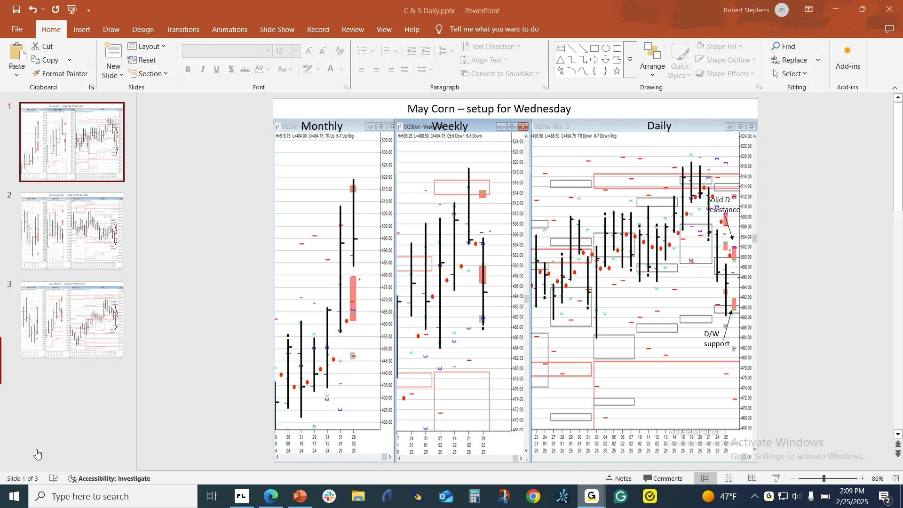Switch to Slide Sorter view
The image size is (903, 508).
tap(729, 478)
